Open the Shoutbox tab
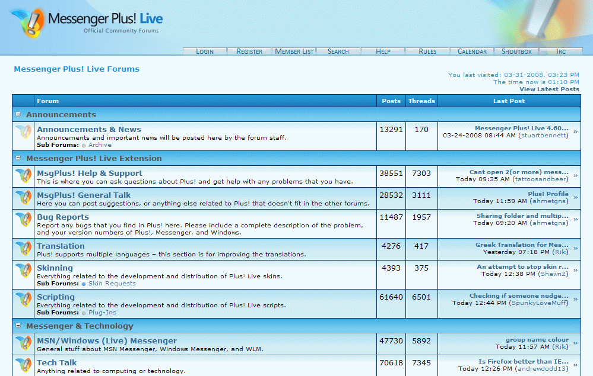Viewport: 593px width, 376px height. 516,52
